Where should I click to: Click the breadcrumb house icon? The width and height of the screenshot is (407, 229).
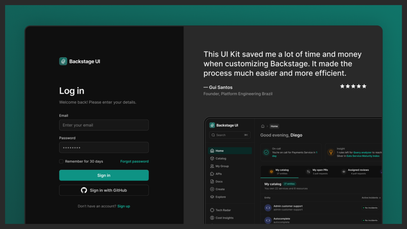click(263, 126)
